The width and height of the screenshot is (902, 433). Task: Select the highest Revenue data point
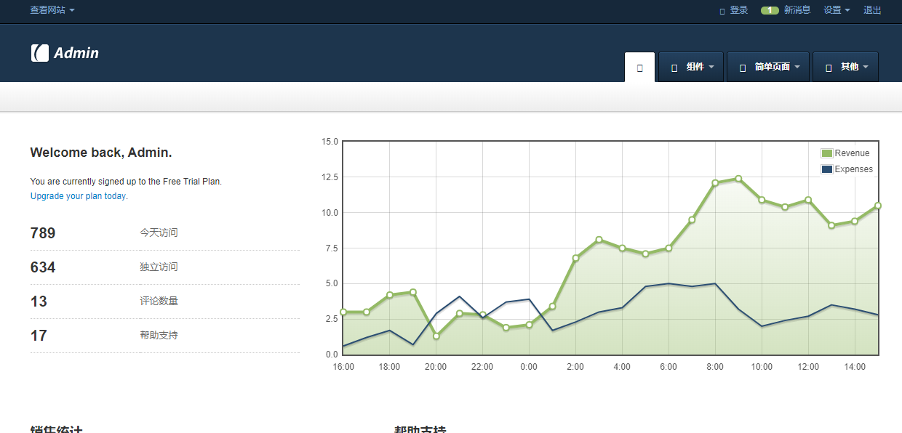(x=738, y=179)
